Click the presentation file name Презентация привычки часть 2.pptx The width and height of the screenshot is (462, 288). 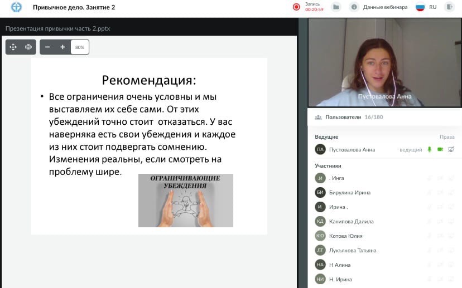point(58,28)
